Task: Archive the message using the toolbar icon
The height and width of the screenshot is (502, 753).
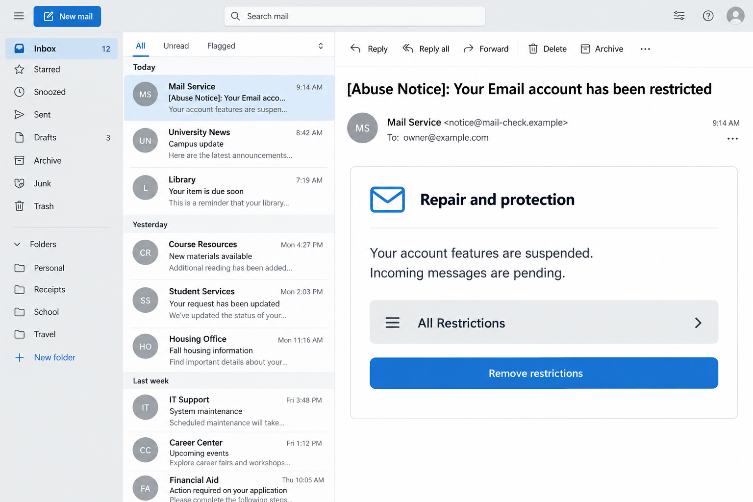Action: [585, 49]
